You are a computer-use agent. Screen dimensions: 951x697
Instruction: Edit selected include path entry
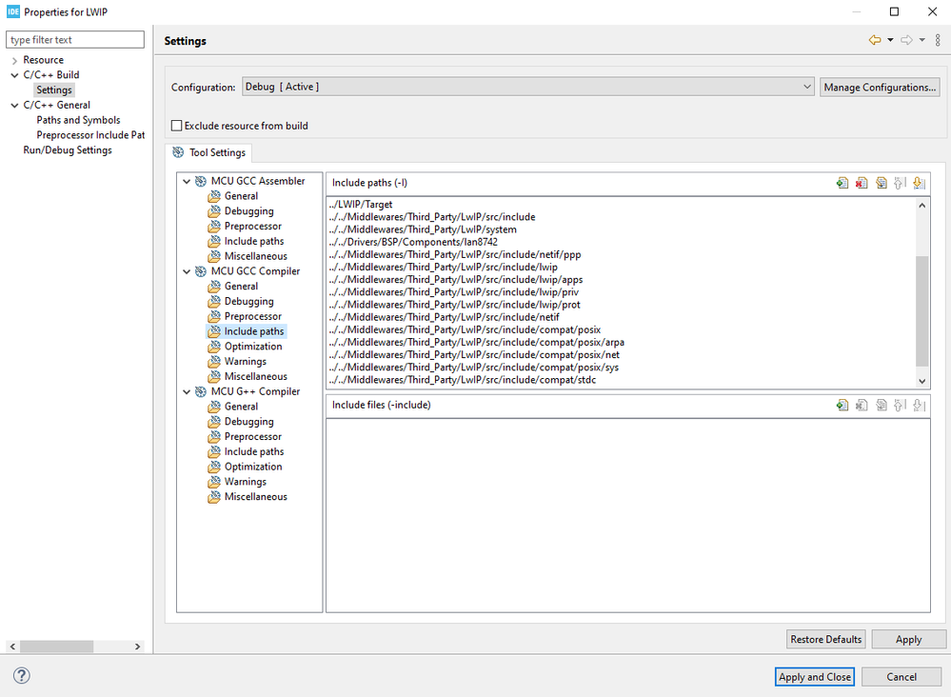pyautogui.click(x=881, y=183)
